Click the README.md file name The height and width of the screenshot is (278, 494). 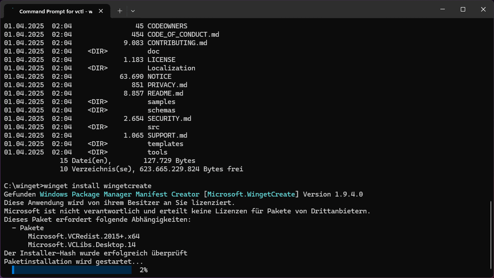[x=165, y=93]
